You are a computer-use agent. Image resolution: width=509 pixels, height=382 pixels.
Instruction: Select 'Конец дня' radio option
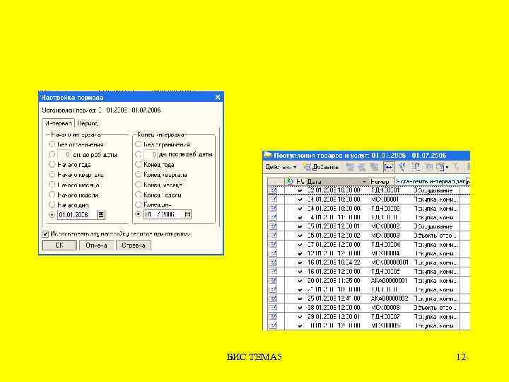[x=139, y=204]
